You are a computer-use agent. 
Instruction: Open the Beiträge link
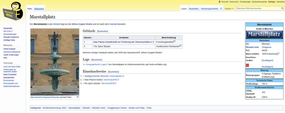tap(272, 2)
